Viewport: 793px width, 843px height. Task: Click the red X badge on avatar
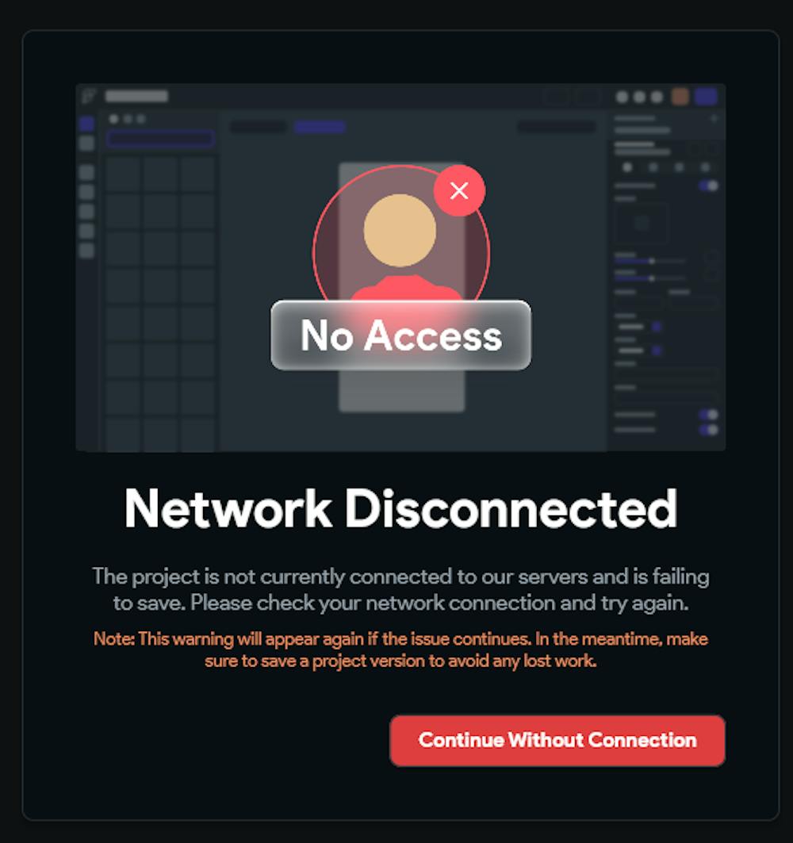459,190
